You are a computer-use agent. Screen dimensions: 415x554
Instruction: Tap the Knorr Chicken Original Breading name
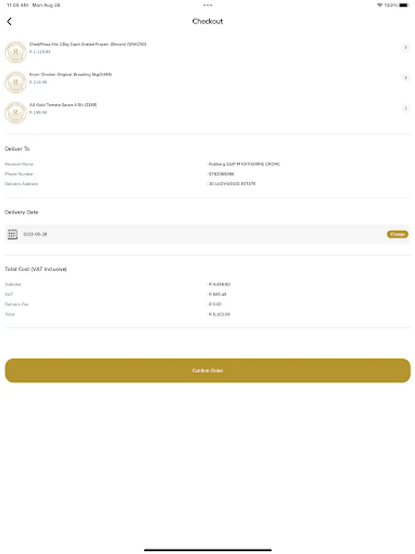tap(70, 74)
